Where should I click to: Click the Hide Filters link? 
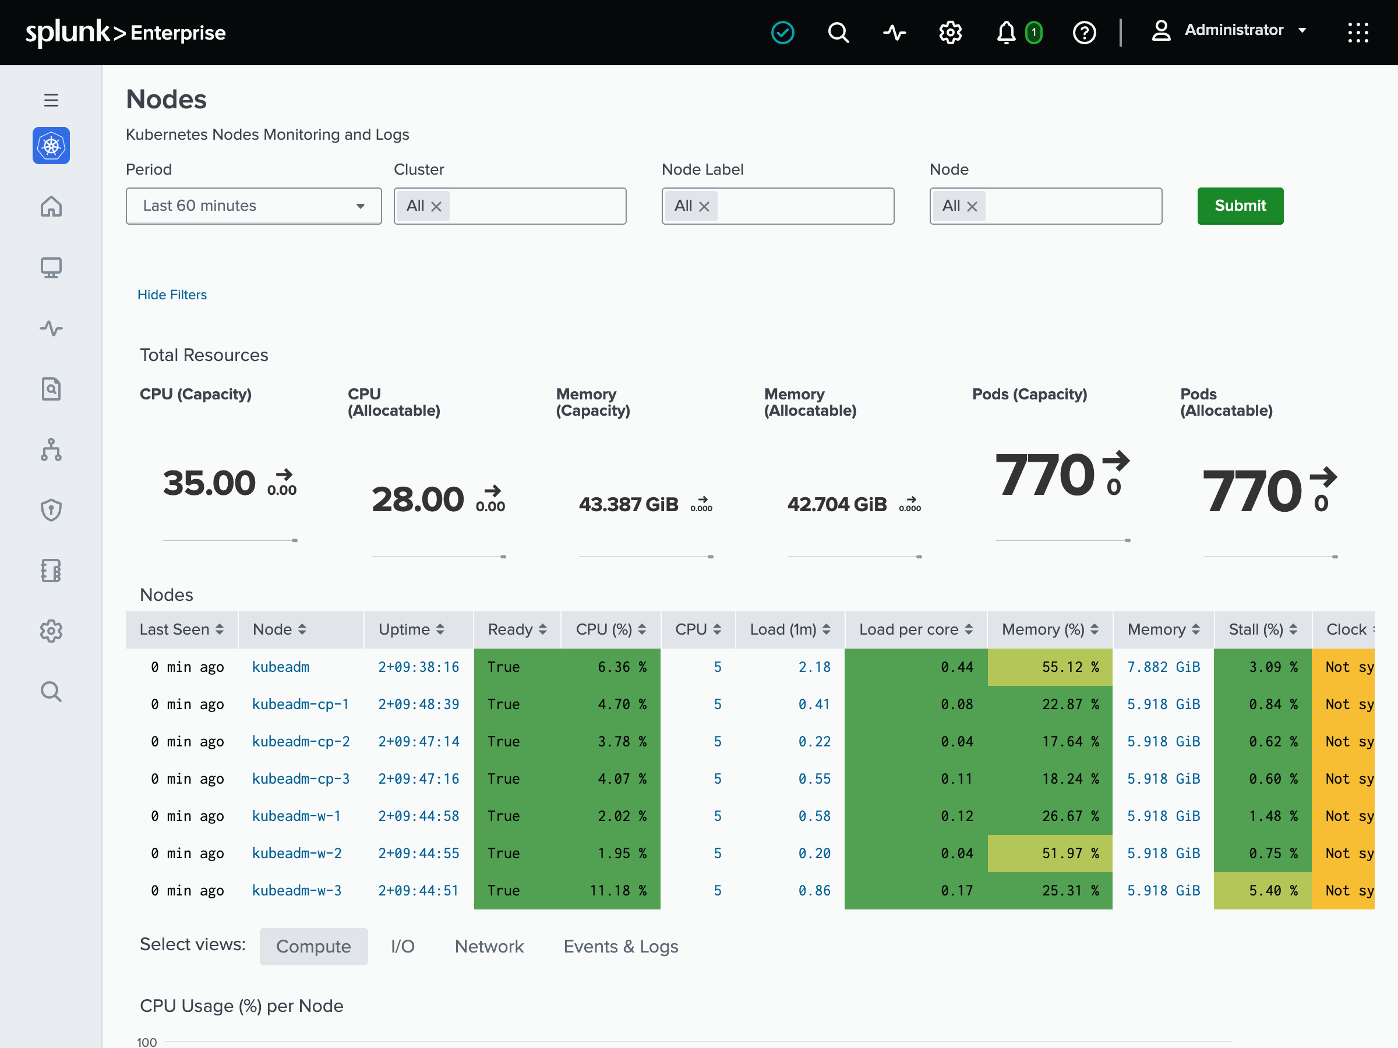click(x=172, y=295)
